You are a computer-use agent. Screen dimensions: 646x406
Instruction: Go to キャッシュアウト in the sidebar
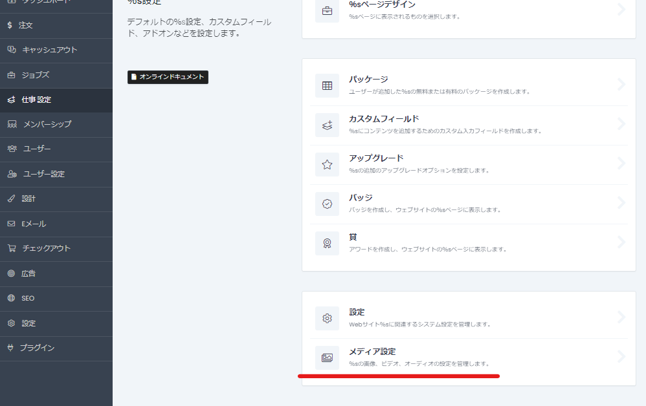click(49, 50)
